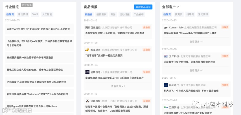Switch to the SaaS tab
The image size is (241, 115).
pyautogui.click(x=35, y=14)
